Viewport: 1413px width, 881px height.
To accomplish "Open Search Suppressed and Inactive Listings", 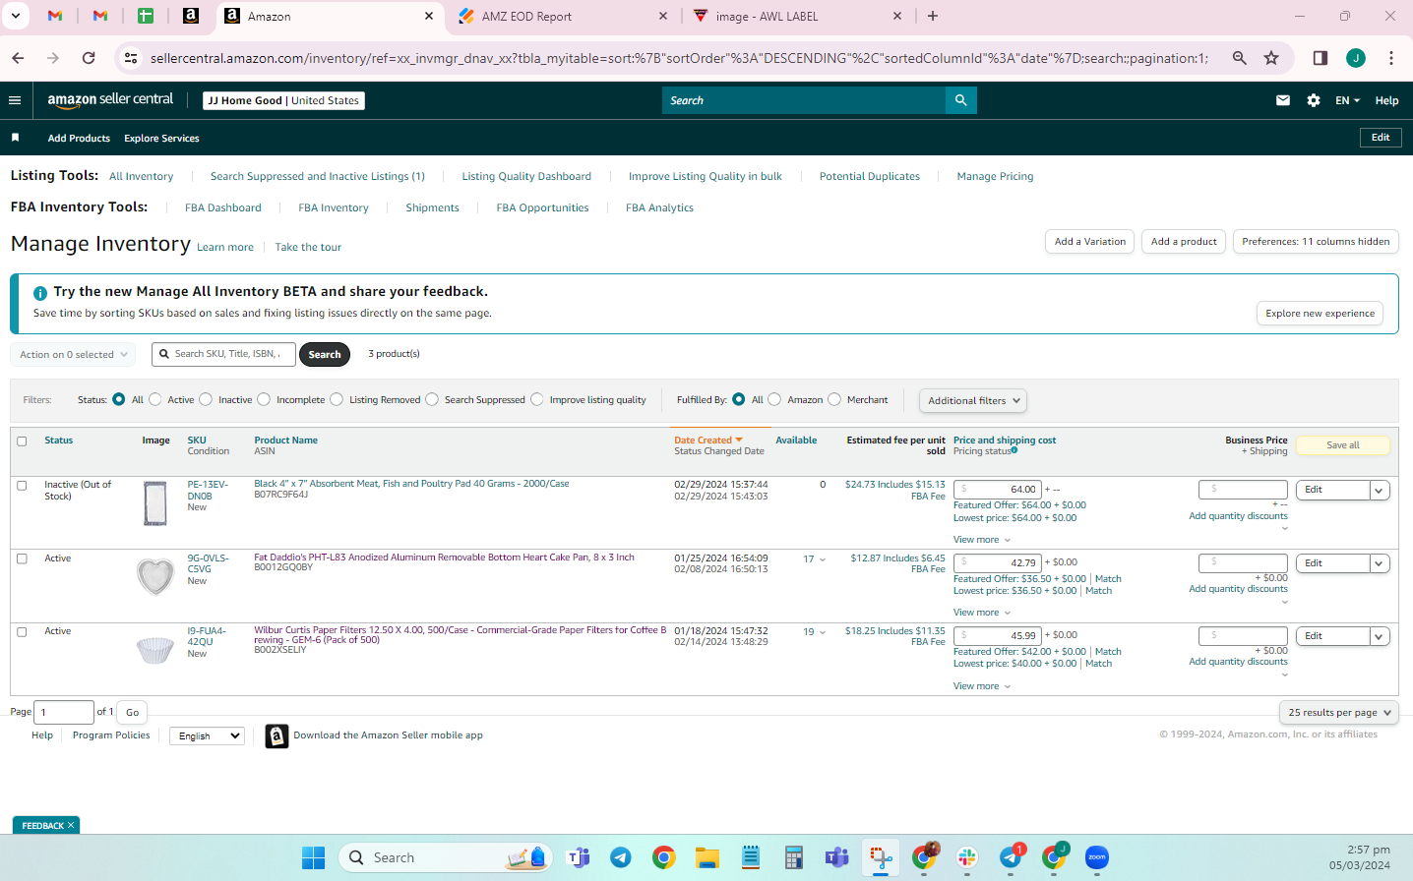I will pyautogui.click(x=318, y=177).
